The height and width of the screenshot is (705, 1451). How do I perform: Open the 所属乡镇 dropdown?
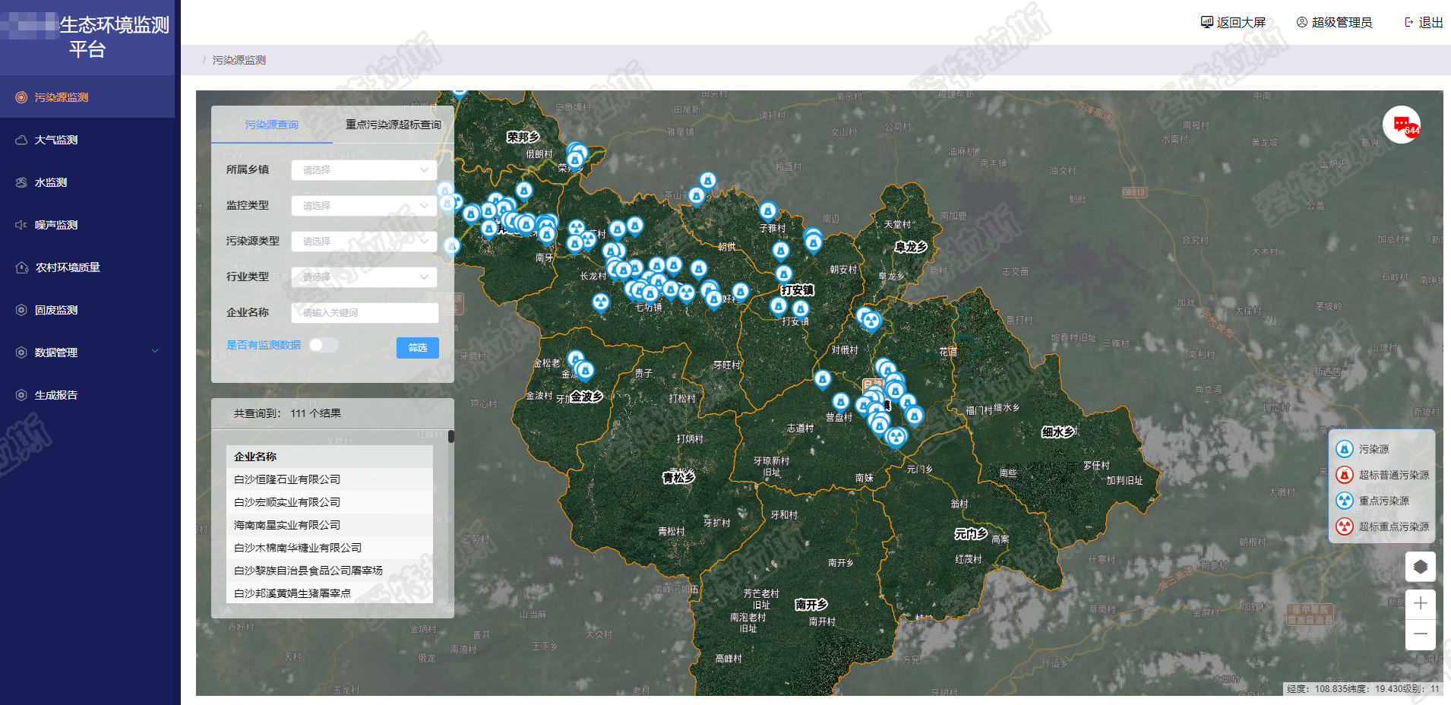click(364, 170)
